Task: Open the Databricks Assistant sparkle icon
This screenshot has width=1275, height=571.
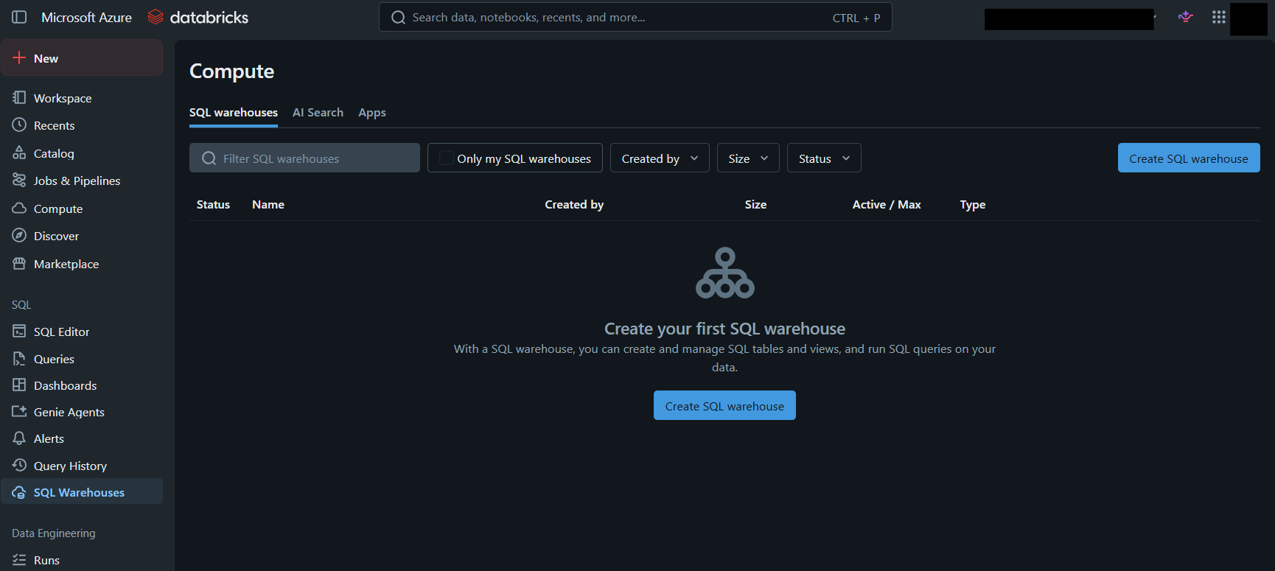Action: [x=1186, y=17]
